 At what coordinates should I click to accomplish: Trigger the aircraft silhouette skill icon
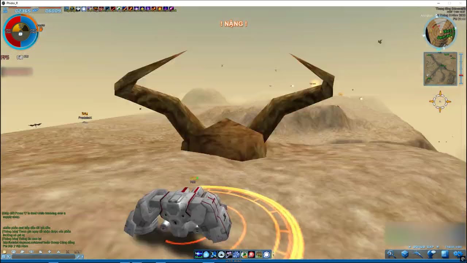tap(221, 255)
